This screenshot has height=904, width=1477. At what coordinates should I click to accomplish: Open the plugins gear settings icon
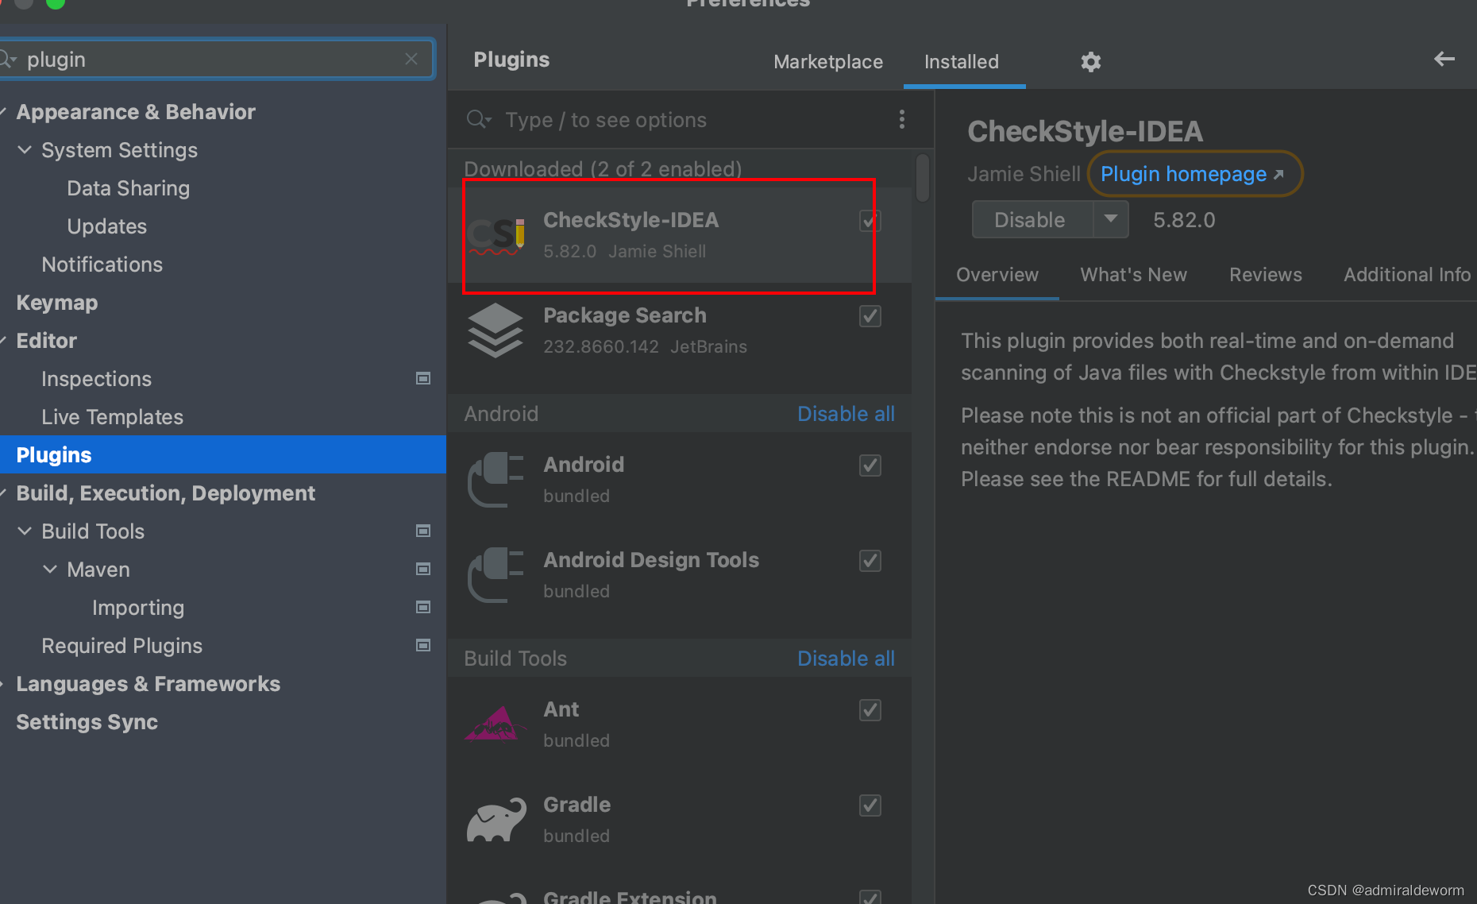tap(1091, 62)
